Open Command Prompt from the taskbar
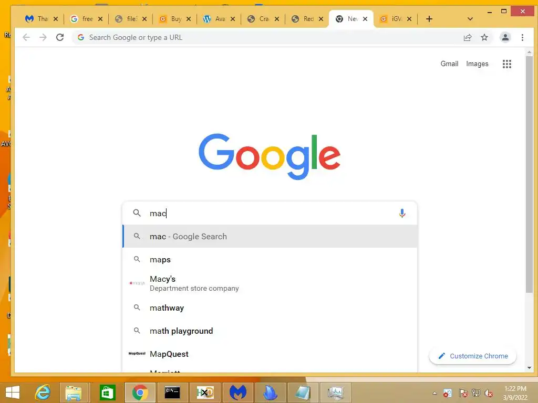Screen dimensions: 538x403 (172, 393)
